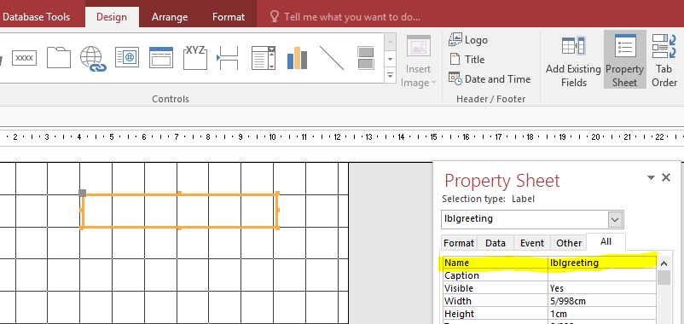The width and height of the screenshot is (684, 324).
Task: Switch to the Arrange ribbon tab
Action: coord(170,17)
